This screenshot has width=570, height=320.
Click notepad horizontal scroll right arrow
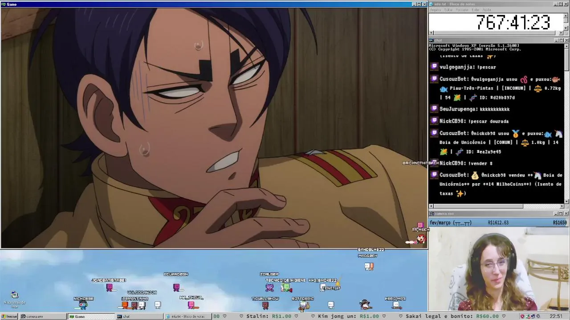pos(562,33)
